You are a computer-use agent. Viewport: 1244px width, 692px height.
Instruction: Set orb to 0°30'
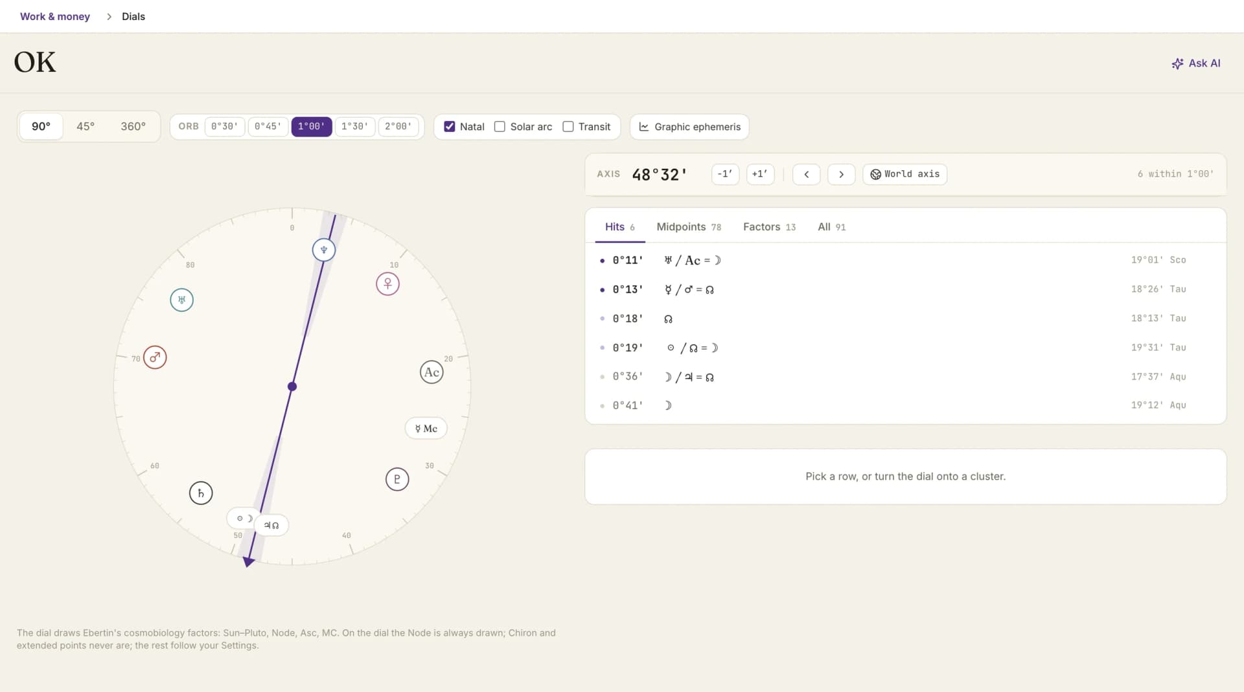tap(225, 126)
